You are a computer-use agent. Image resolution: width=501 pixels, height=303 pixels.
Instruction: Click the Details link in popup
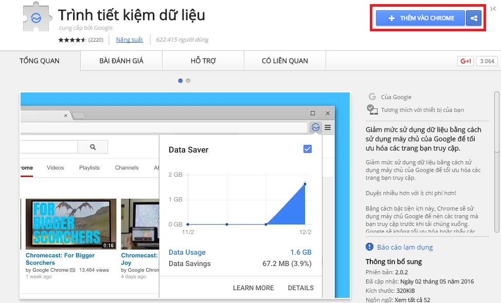[301, 288]
